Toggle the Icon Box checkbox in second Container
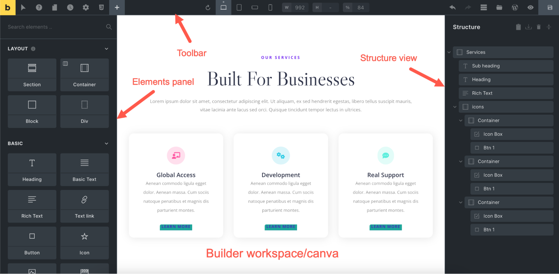 click(x=477, y=175)
